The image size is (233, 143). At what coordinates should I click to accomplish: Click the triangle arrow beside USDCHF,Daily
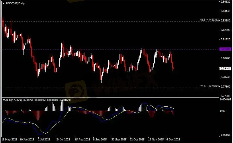point(3,3)
